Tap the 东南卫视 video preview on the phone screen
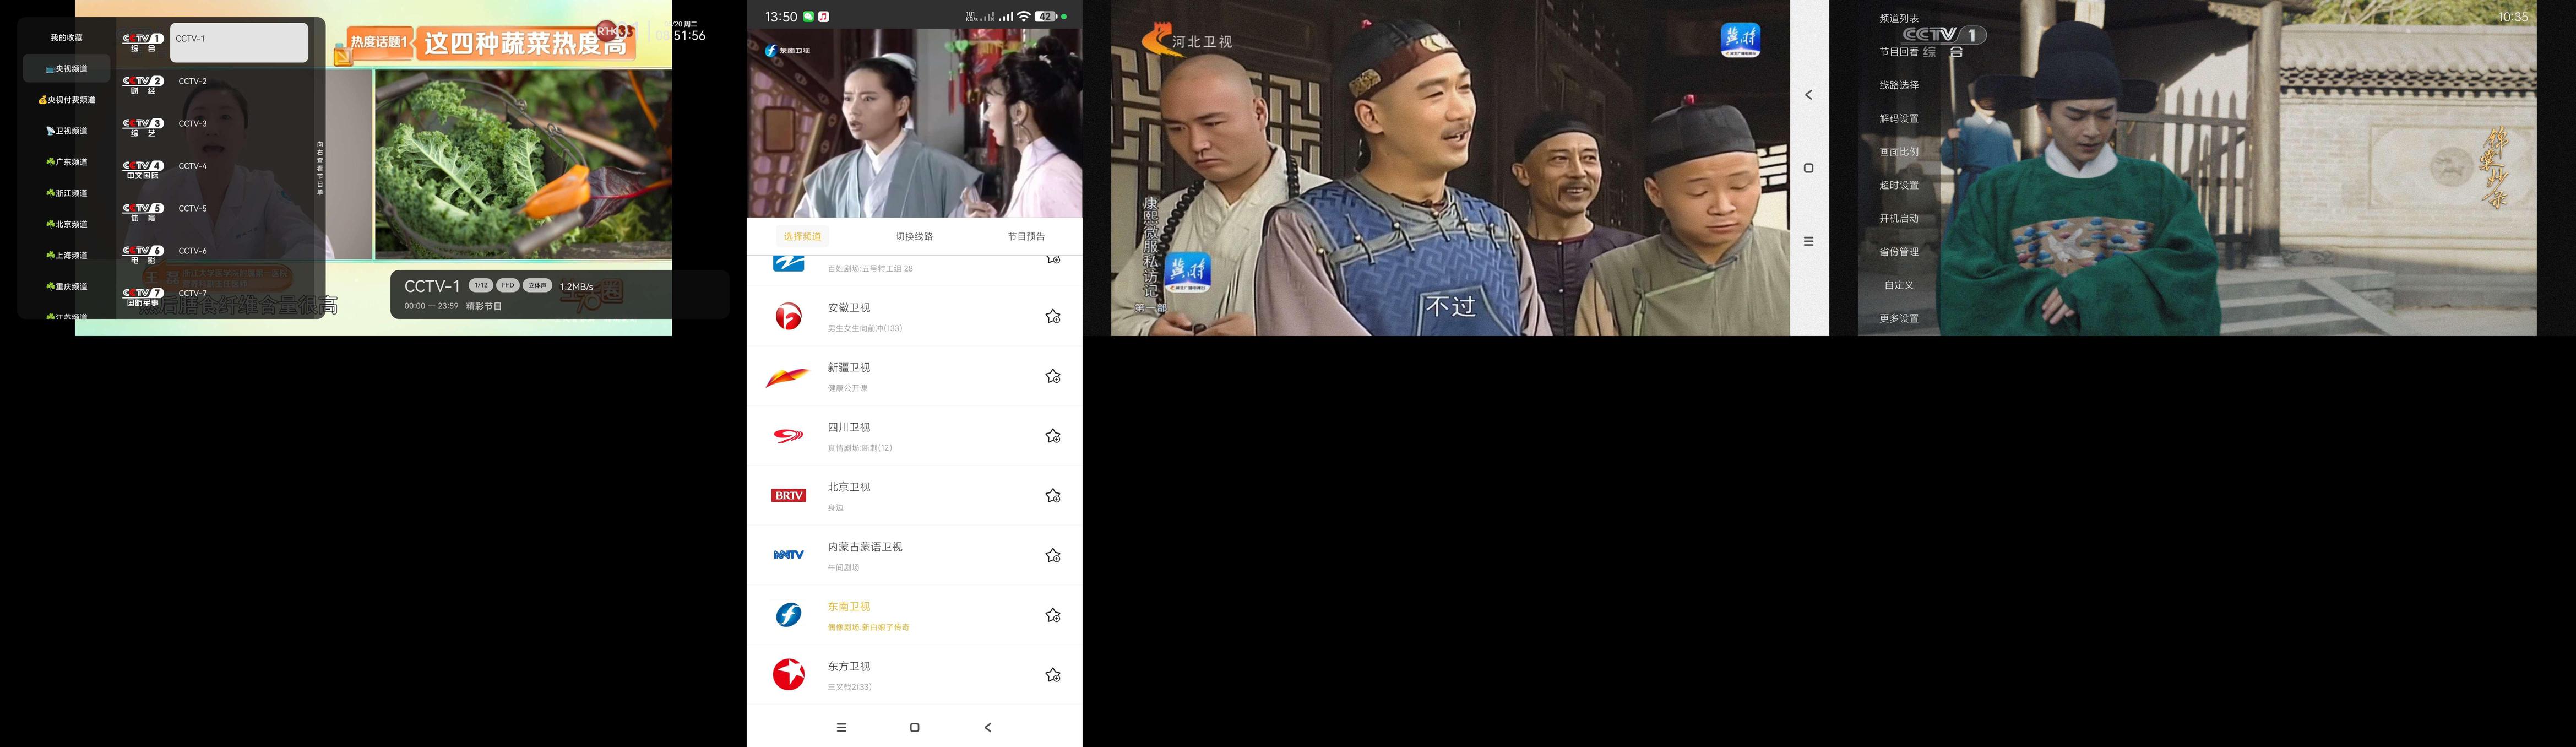 pyautogui.click(x=914, y=122)
